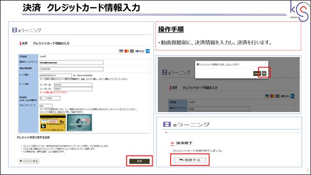Click the slide title 決済 クレジットカード情報入力
This screenshot has width=311, height=175.
tap(81, 8)
